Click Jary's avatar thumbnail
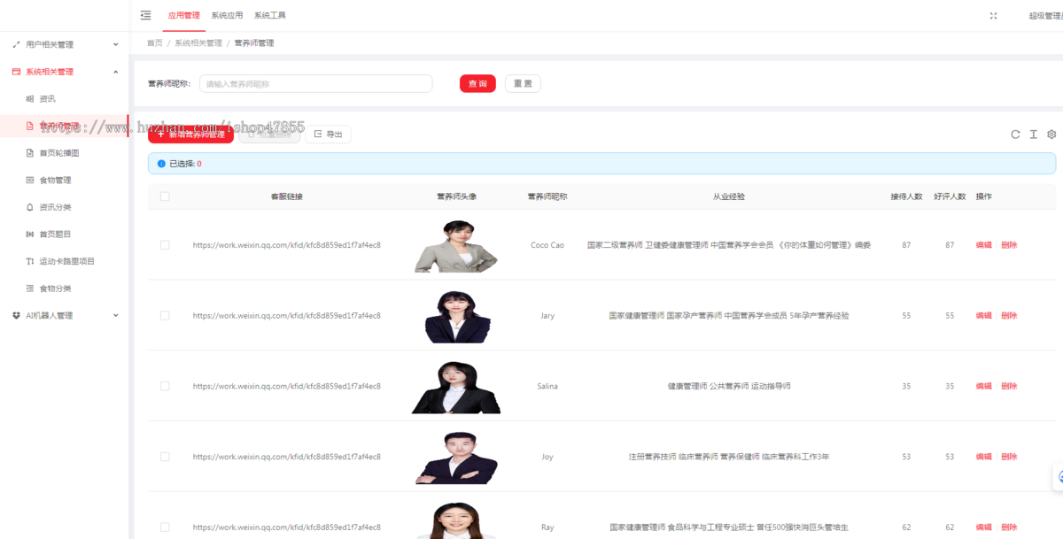This screenshot has height=539, width=1063. pos(455,316)
